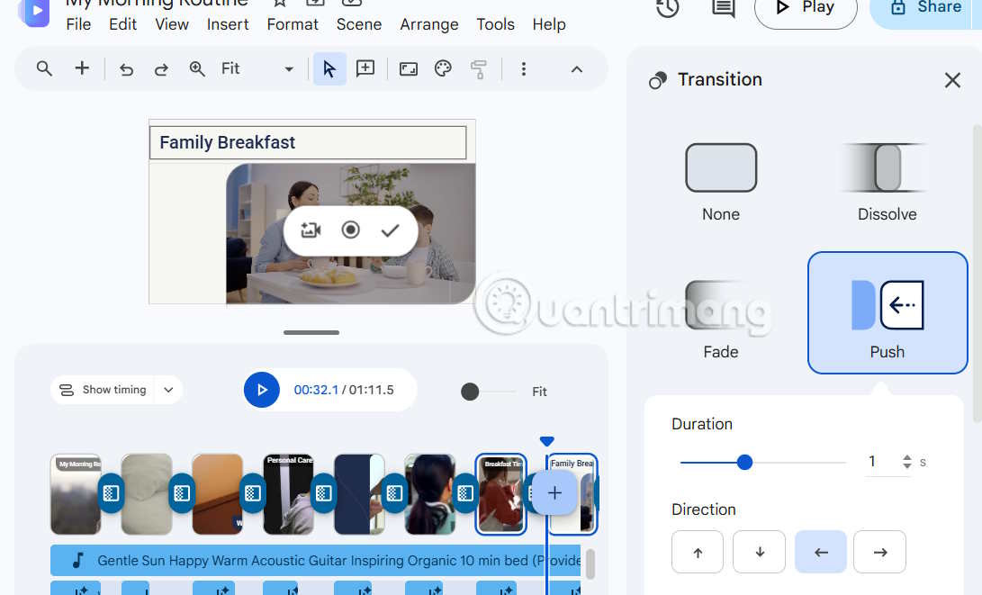Screen dimensions: 982x595
Task: Start playback with the blue timeline play button
Action: (262, 390)
